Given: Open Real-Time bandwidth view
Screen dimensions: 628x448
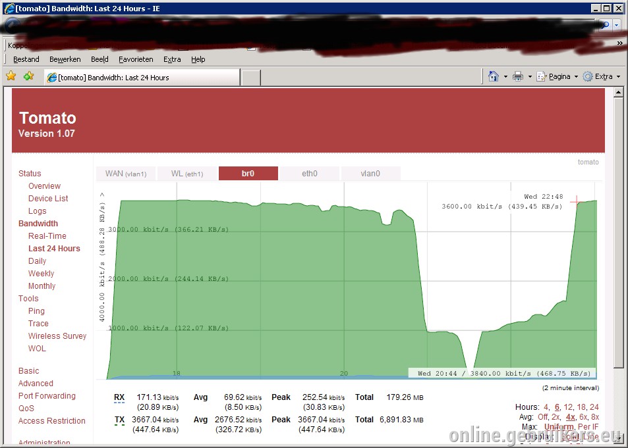Looking at the screenshot, I should point(47,236).
